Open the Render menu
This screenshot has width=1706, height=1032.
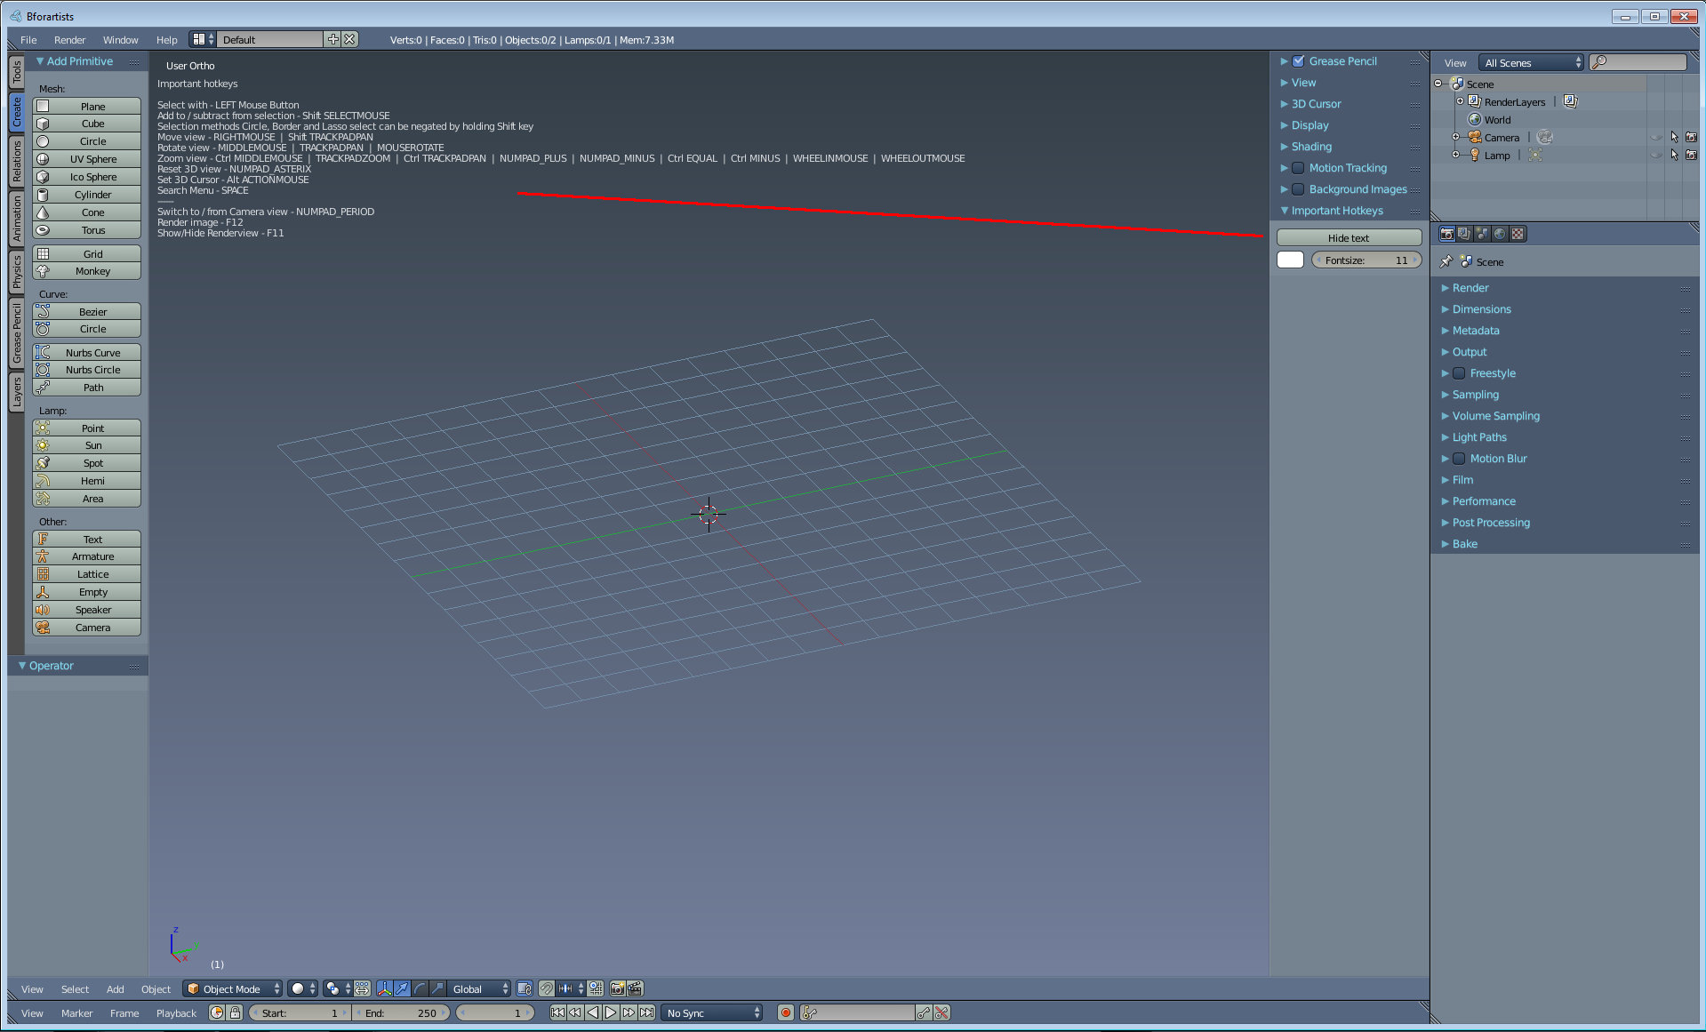(69, 40)
